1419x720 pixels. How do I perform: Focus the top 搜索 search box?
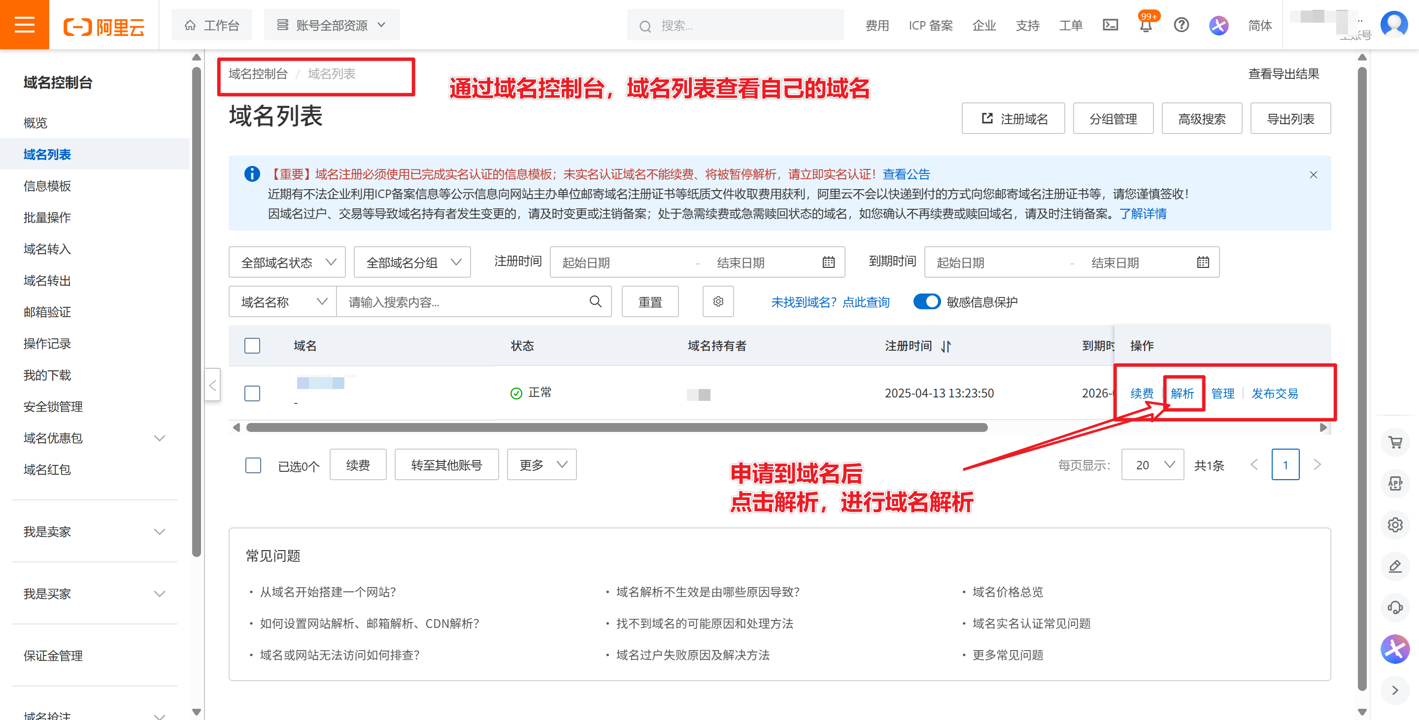[735, 25]
